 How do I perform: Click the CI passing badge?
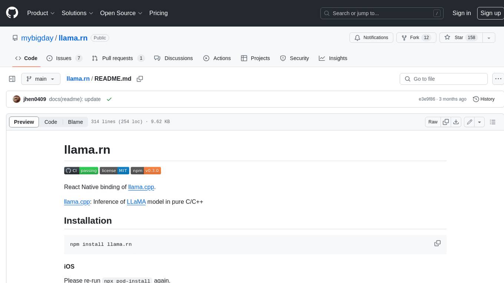coord(81,170)
